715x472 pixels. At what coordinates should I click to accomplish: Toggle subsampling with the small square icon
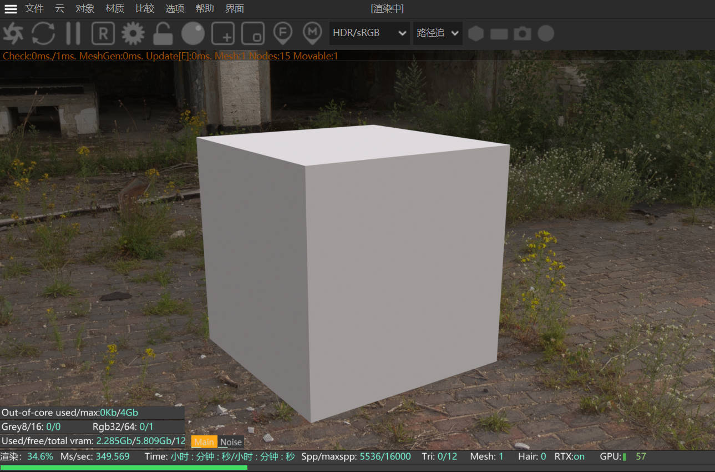point(252,33)
